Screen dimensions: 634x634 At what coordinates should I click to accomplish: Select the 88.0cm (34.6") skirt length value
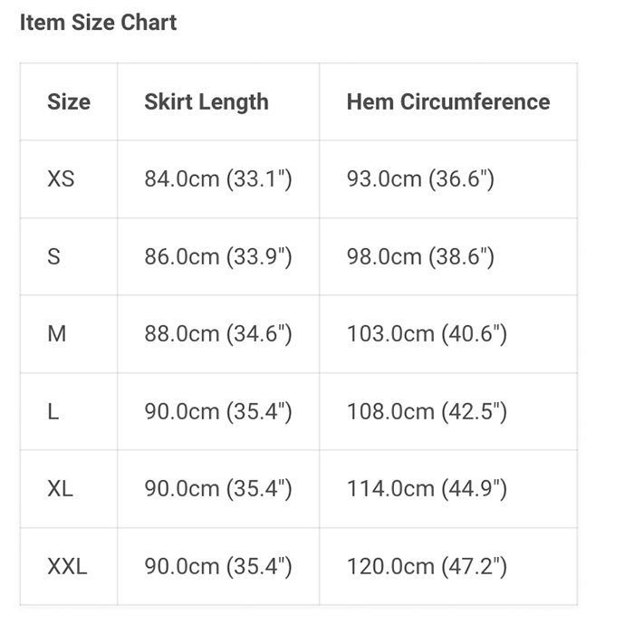point(218,334)
